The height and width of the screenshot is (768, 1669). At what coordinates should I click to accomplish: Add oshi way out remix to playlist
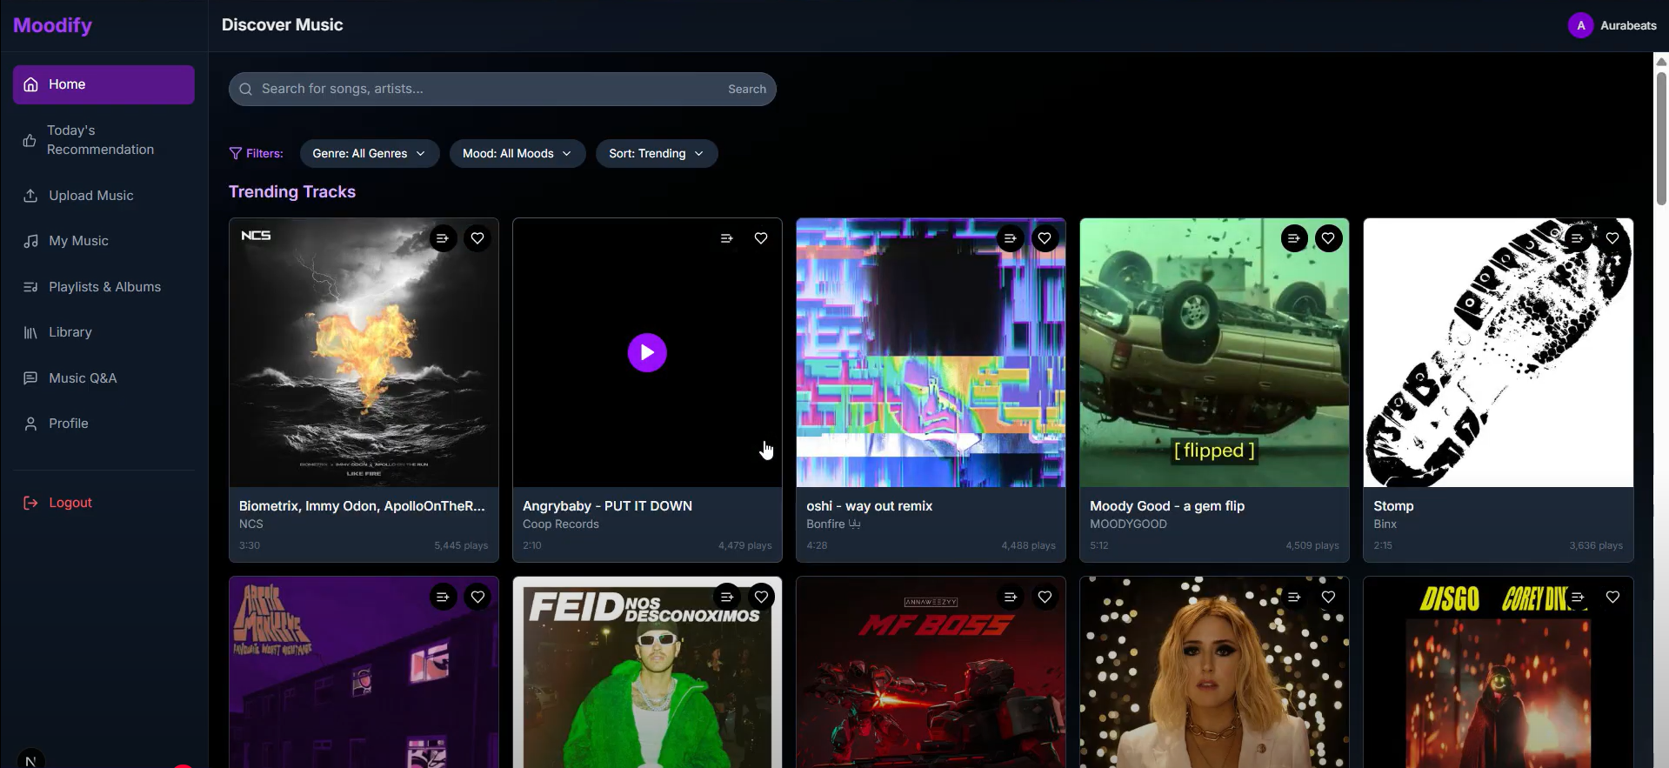[1010, 238]
